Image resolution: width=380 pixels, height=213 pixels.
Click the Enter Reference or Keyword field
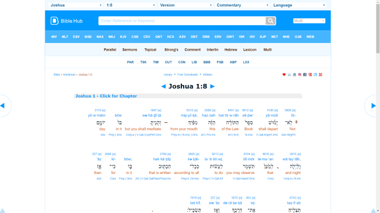coord(182,21)
